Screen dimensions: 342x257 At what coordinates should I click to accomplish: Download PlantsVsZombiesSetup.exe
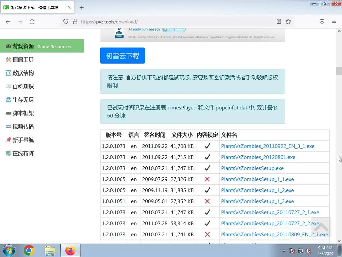[x=252, y=168]
